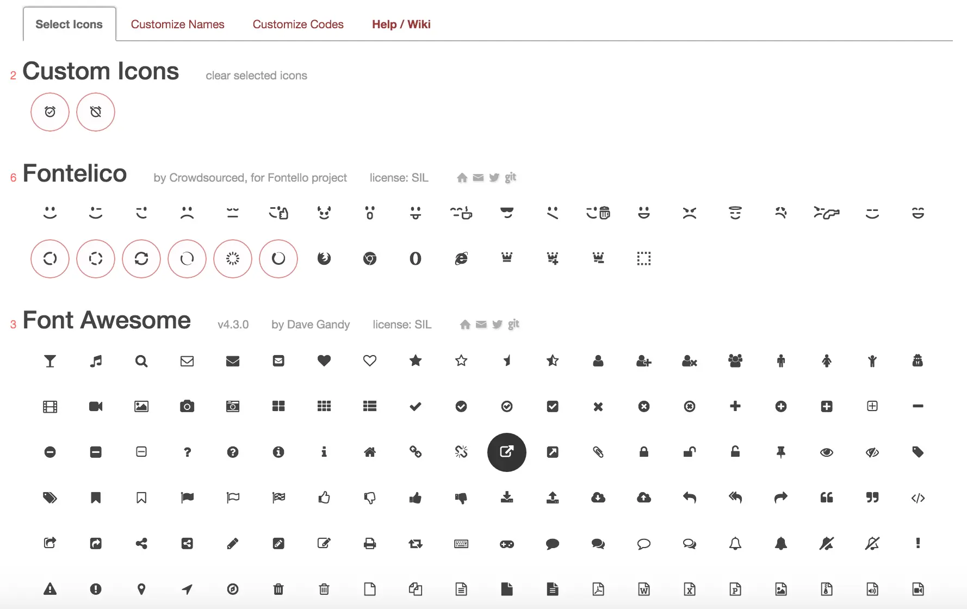967x609 pixels.
Task: Select the checkered flag icon
Action: tap(278, 498)
